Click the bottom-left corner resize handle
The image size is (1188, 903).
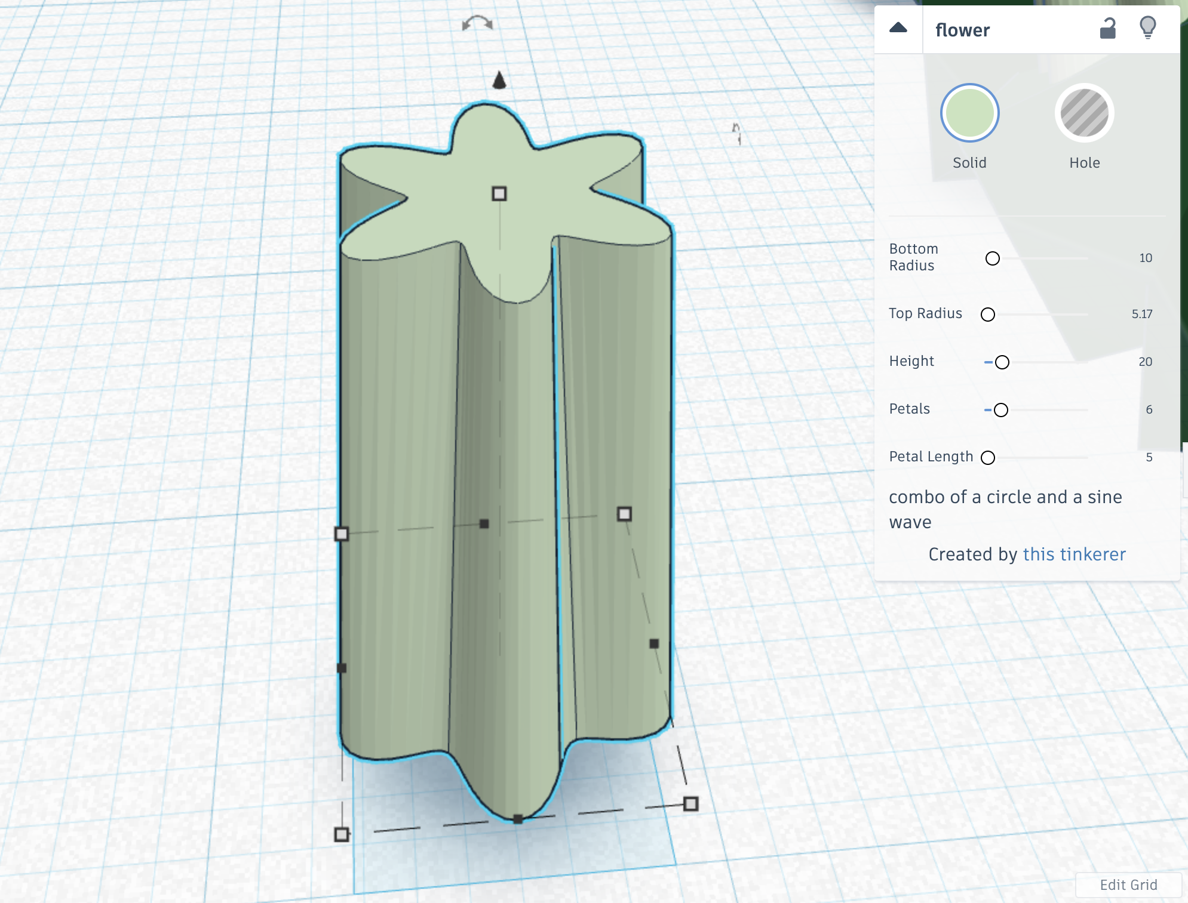click(x=342, y=834)
